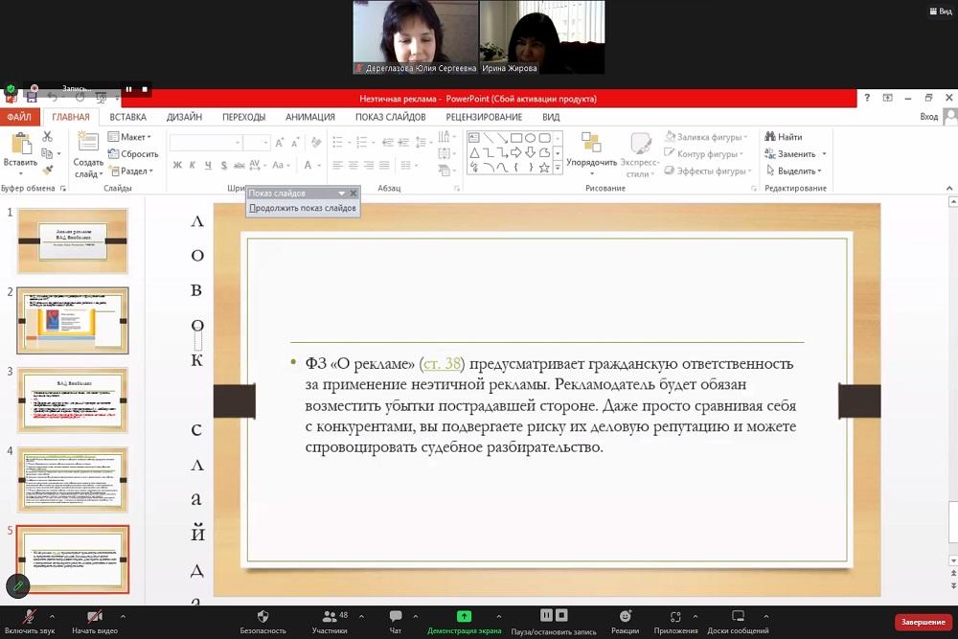Switch to the ВСТАВКА ribbon tab
Viewport: 958px width, 639px height.
(127, 117)
